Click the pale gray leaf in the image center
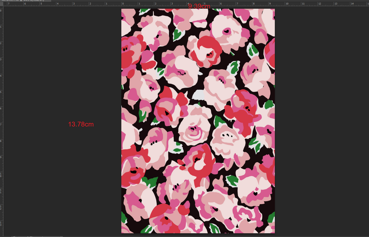Screen dimensions: 369x237 tap(198, 95)
